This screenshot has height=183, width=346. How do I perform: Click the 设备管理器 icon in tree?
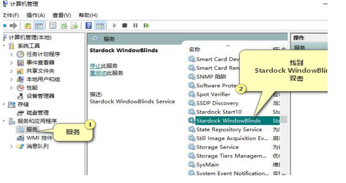coord(20,96)
